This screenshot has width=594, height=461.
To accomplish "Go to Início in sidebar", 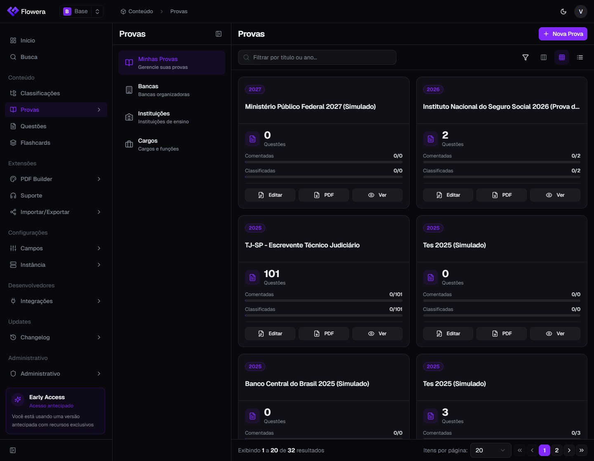I will [56, 40].
